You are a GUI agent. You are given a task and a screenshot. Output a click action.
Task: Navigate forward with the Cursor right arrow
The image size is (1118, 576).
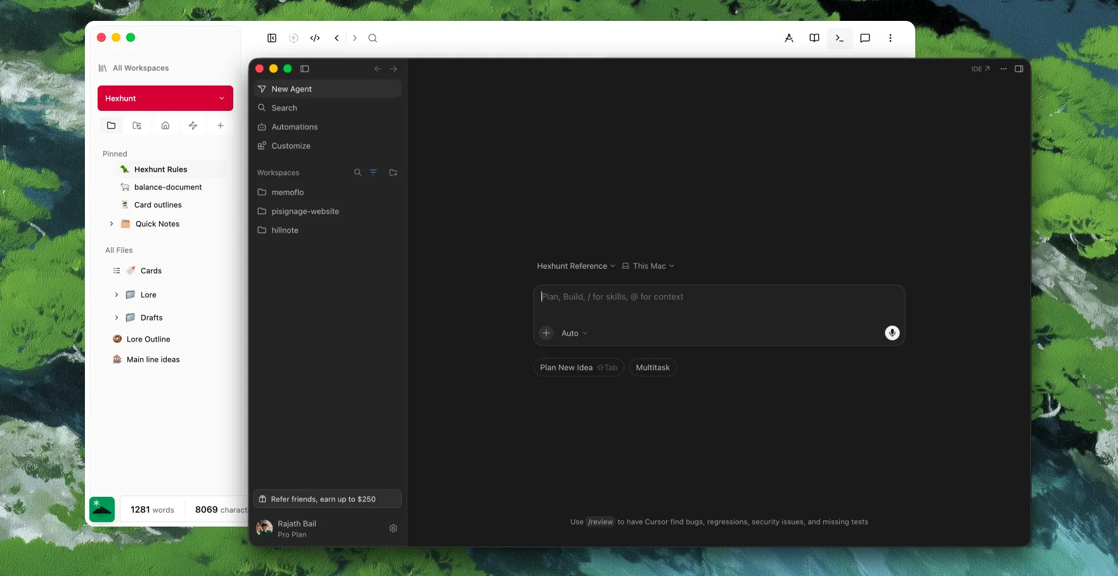[394, 68]
